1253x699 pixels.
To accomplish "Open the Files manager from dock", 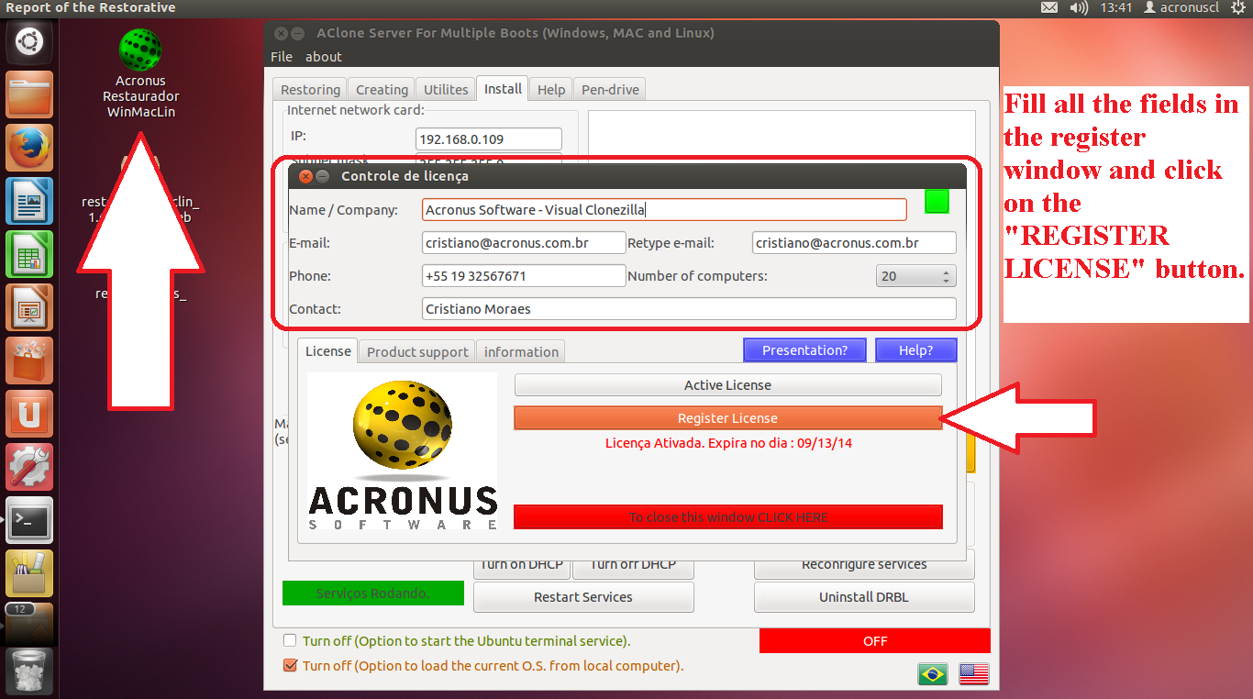I will (x=29, y=94).
